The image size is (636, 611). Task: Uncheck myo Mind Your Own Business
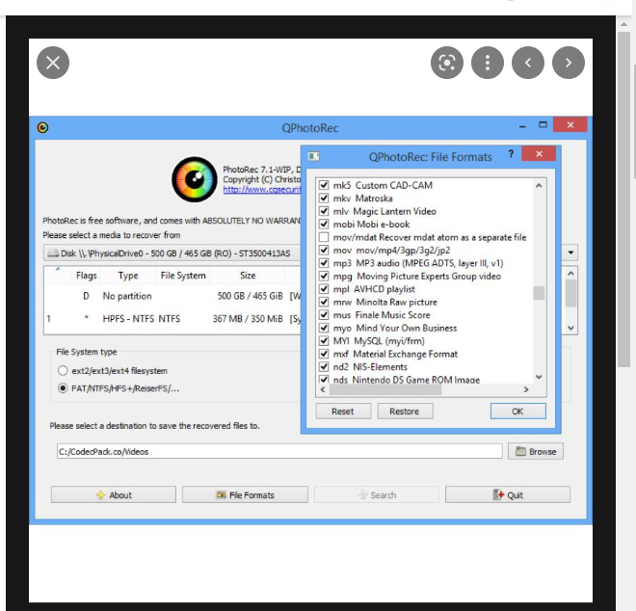click(323, 329)
